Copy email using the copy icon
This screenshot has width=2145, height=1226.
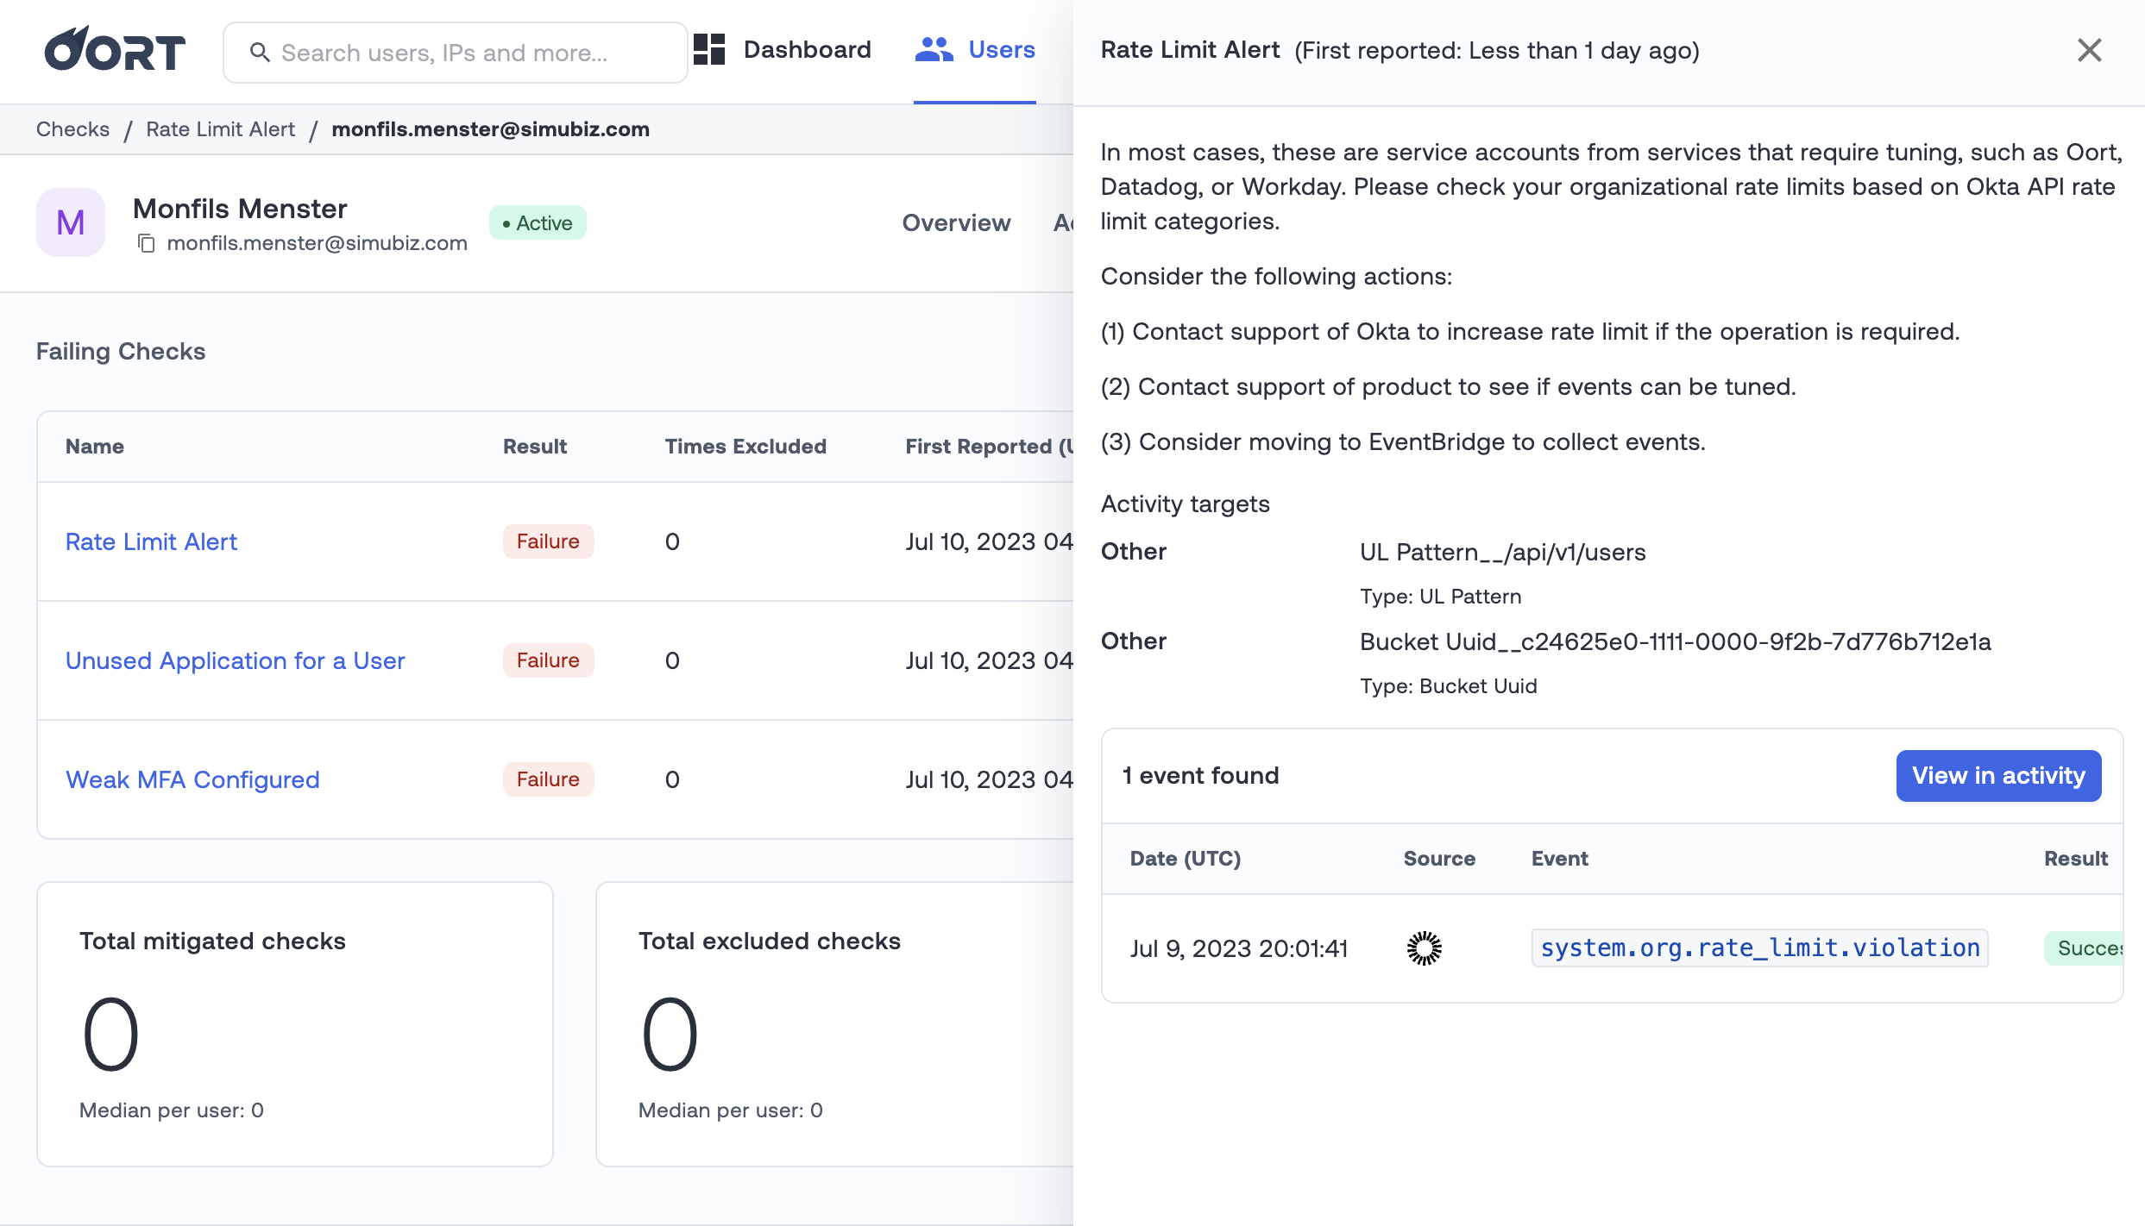tap(147, 244)
